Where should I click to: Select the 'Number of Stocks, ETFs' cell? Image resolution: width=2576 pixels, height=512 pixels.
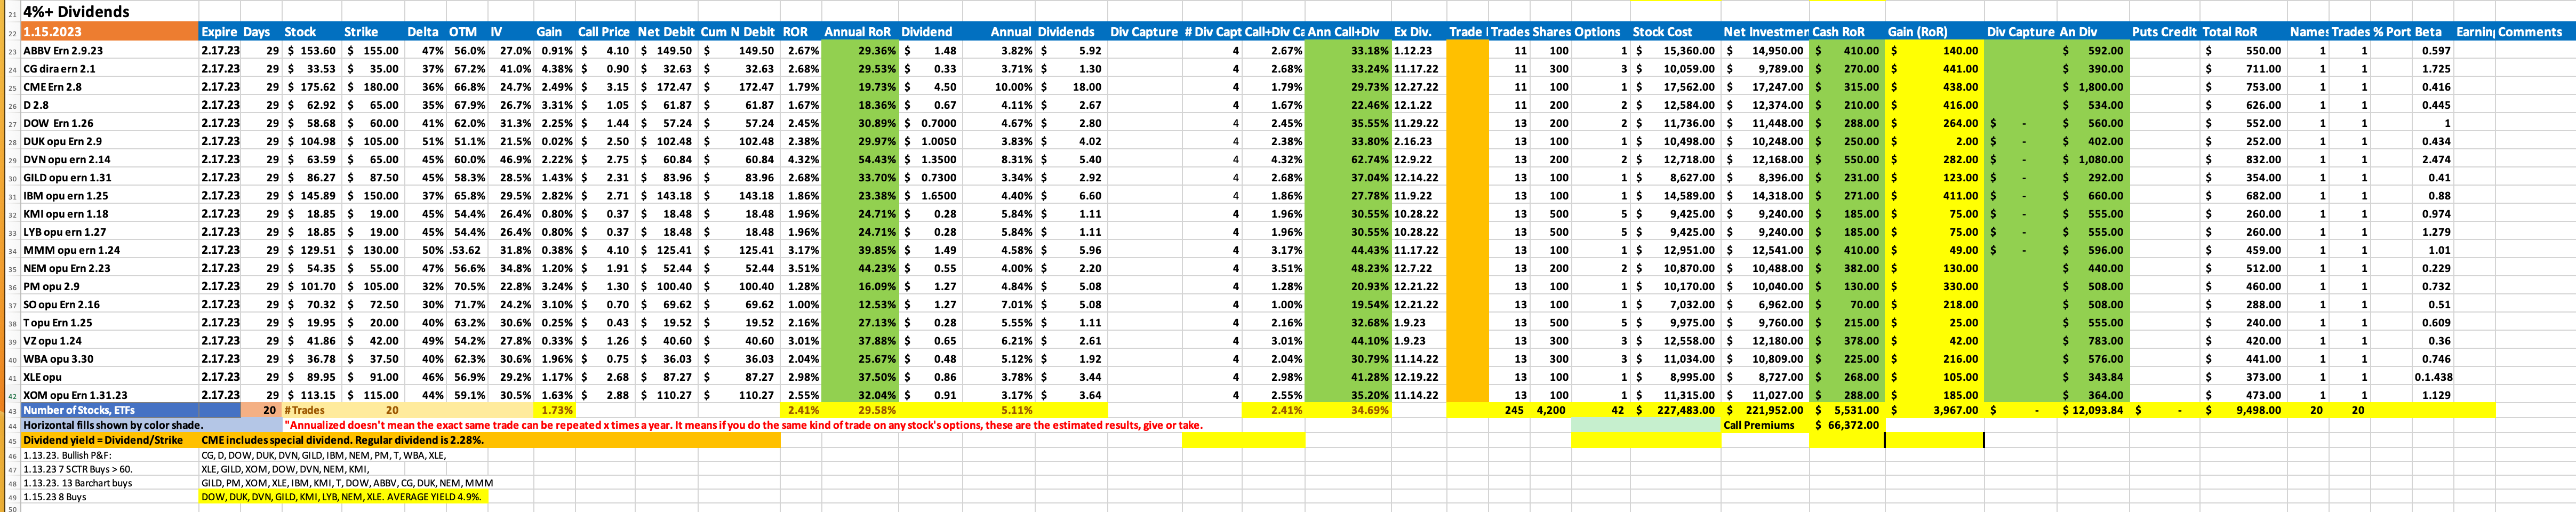pos(110,410)
